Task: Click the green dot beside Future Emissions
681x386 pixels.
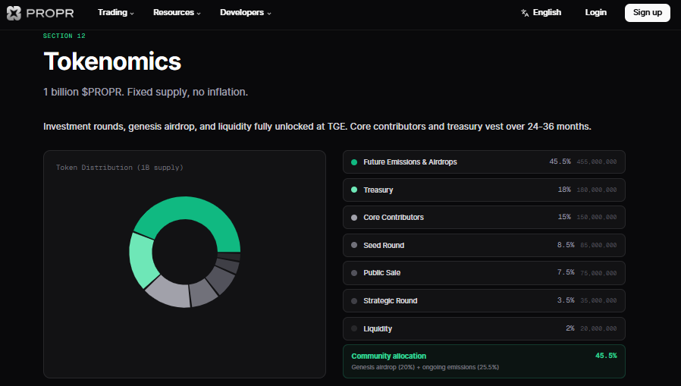Action: [354, 162]
